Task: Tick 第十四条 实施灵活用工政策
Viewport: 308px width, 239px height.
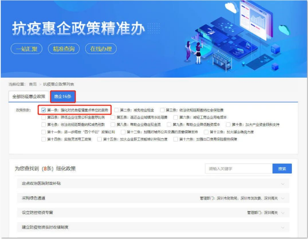Action: pos(43,139)
